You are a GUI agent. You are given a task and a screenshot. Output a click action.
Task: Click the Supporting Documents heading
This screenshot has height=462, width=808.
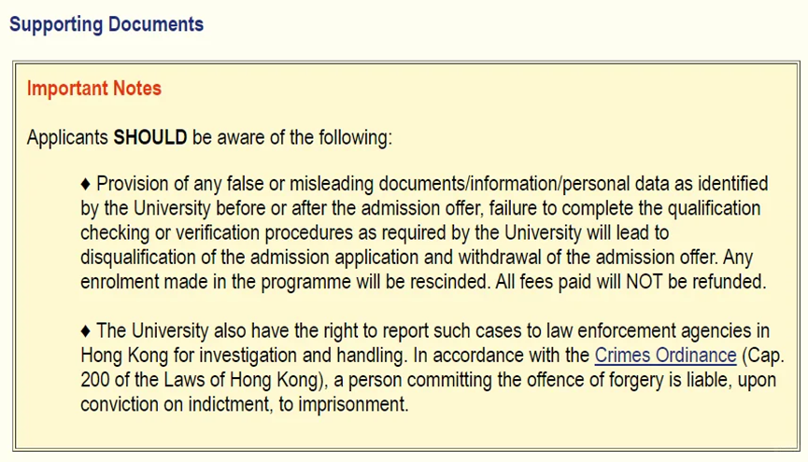pos(106,24)
